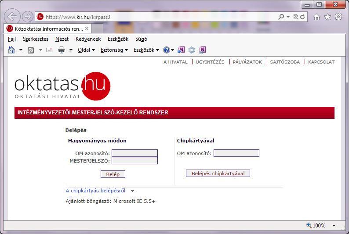Select the Közoktatási Információs ren... tab
Image resolution: width=349 pixels, height=234 pixels.
coord(47,28)
